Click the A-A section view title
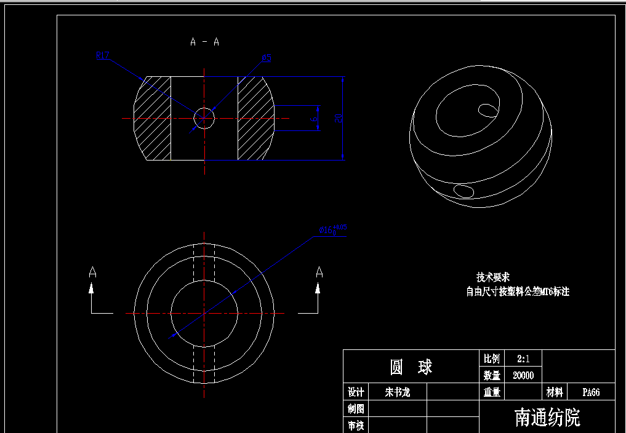Screen dimensions: 626x433 click(205, 41)
